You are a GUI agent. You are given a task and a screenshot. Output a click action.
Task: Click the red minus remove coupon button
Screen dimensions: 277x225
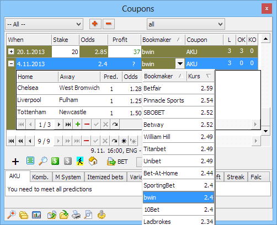point(109,24)
